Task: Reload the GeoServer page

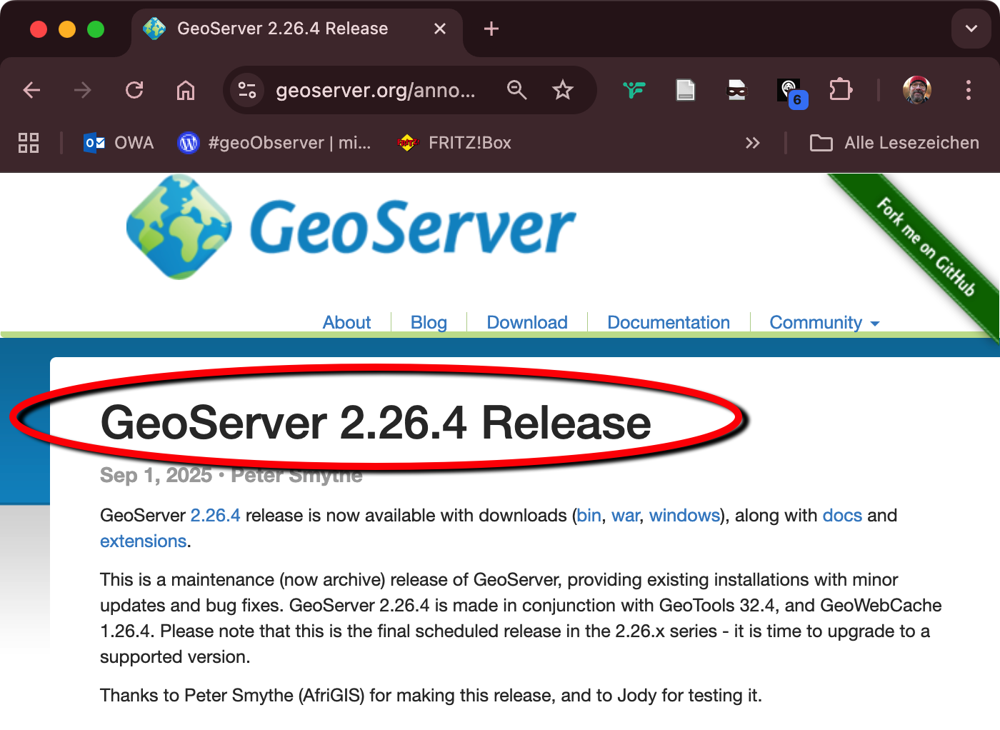Action: point(134,90)
